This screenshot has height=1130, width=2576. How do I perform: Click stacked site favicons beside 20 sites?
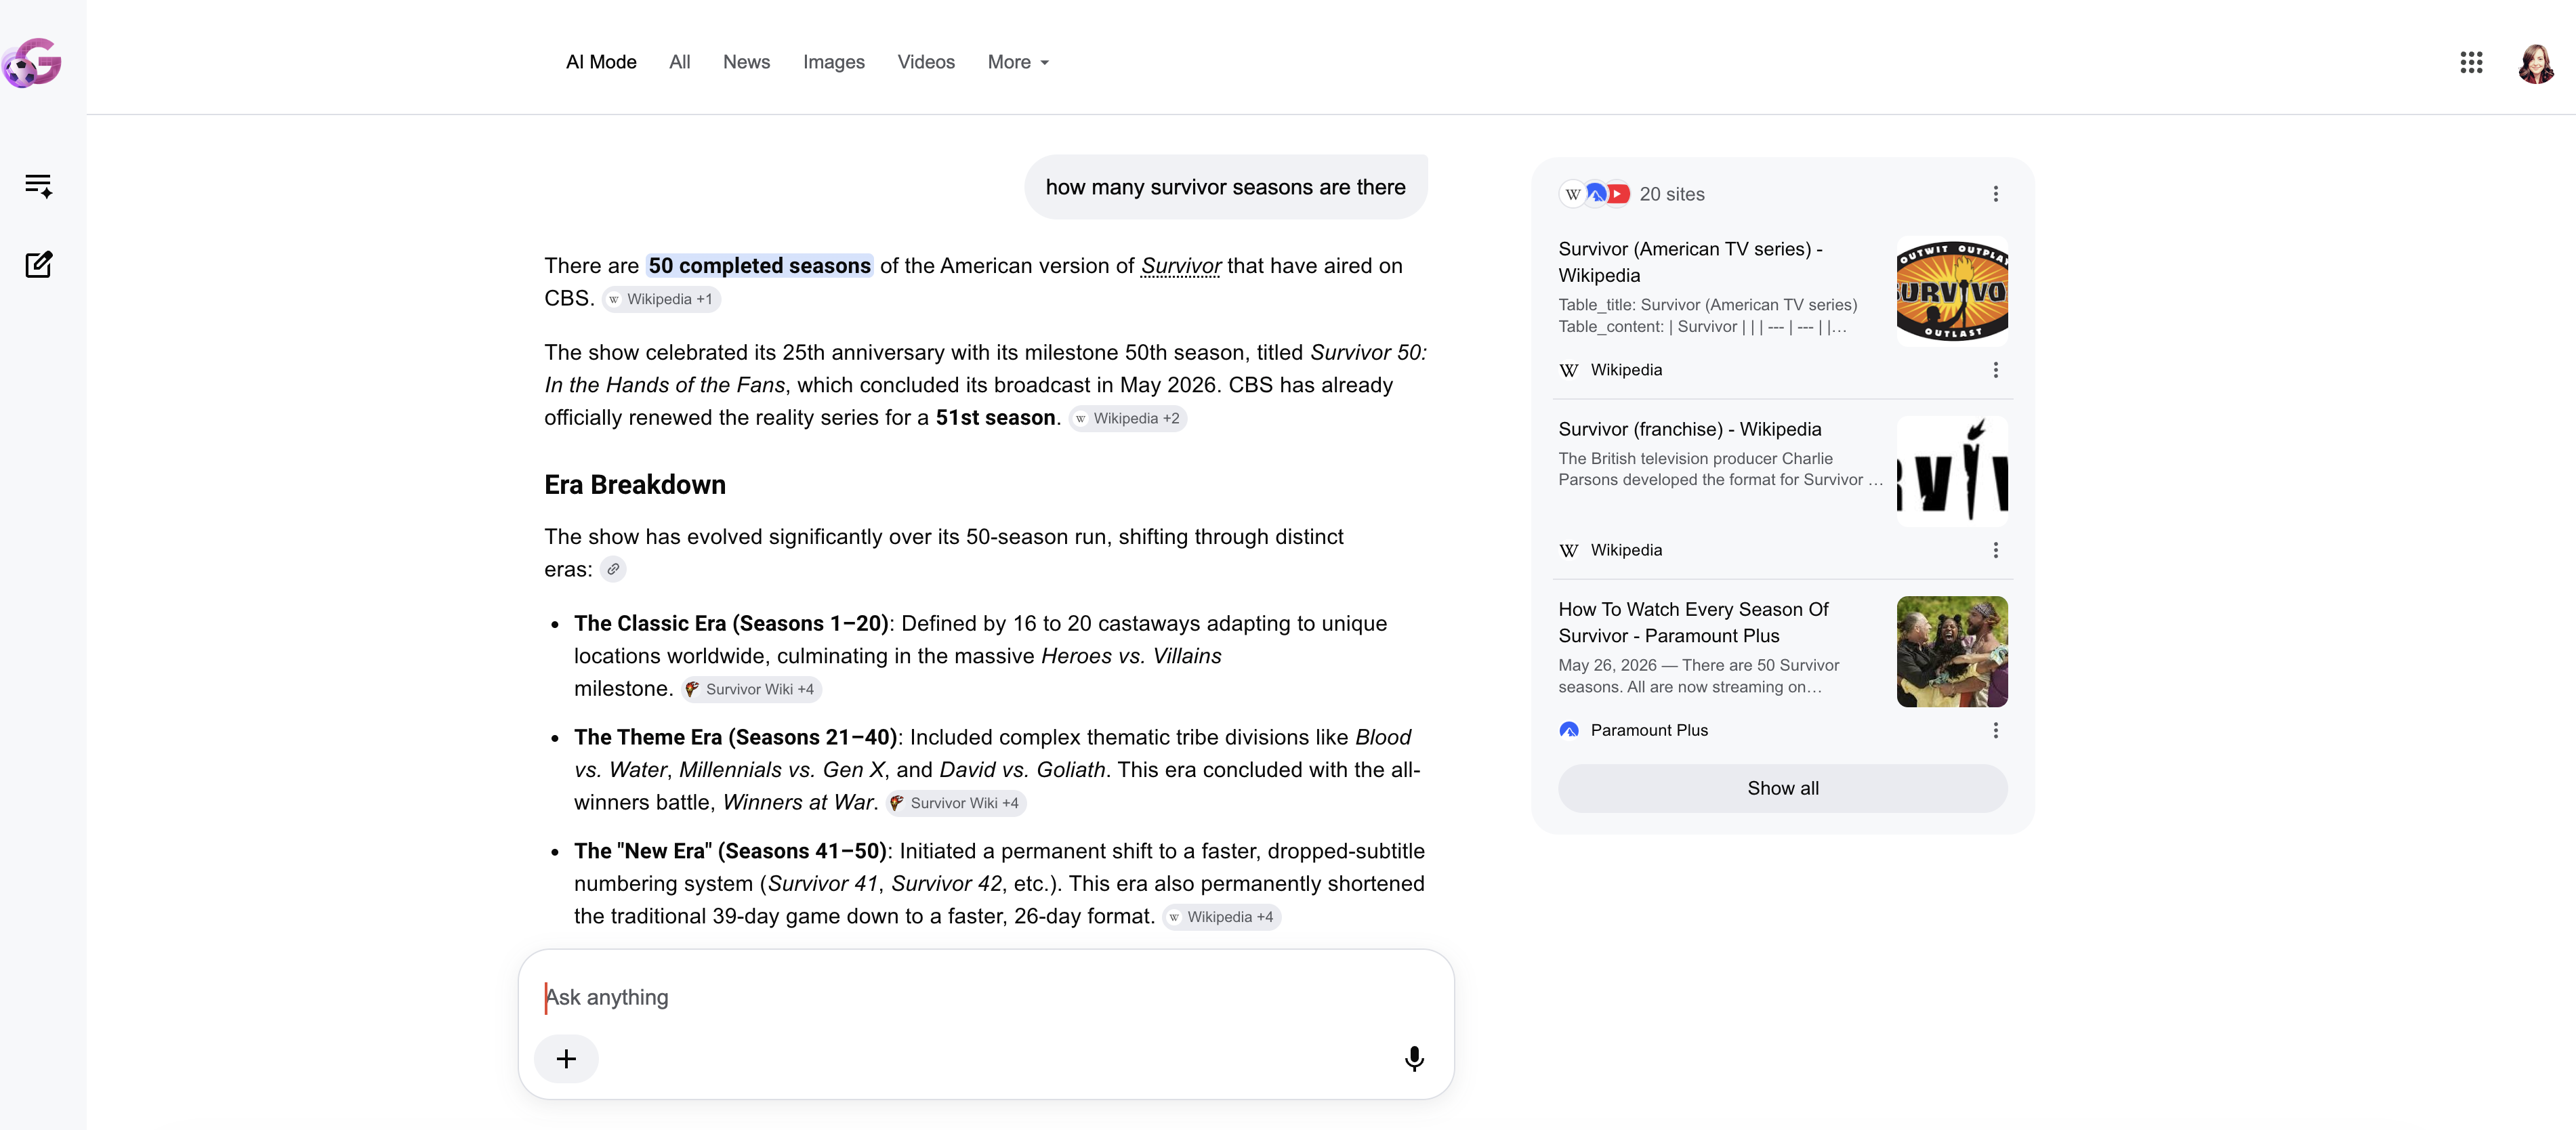click(x=1594, y=194)
